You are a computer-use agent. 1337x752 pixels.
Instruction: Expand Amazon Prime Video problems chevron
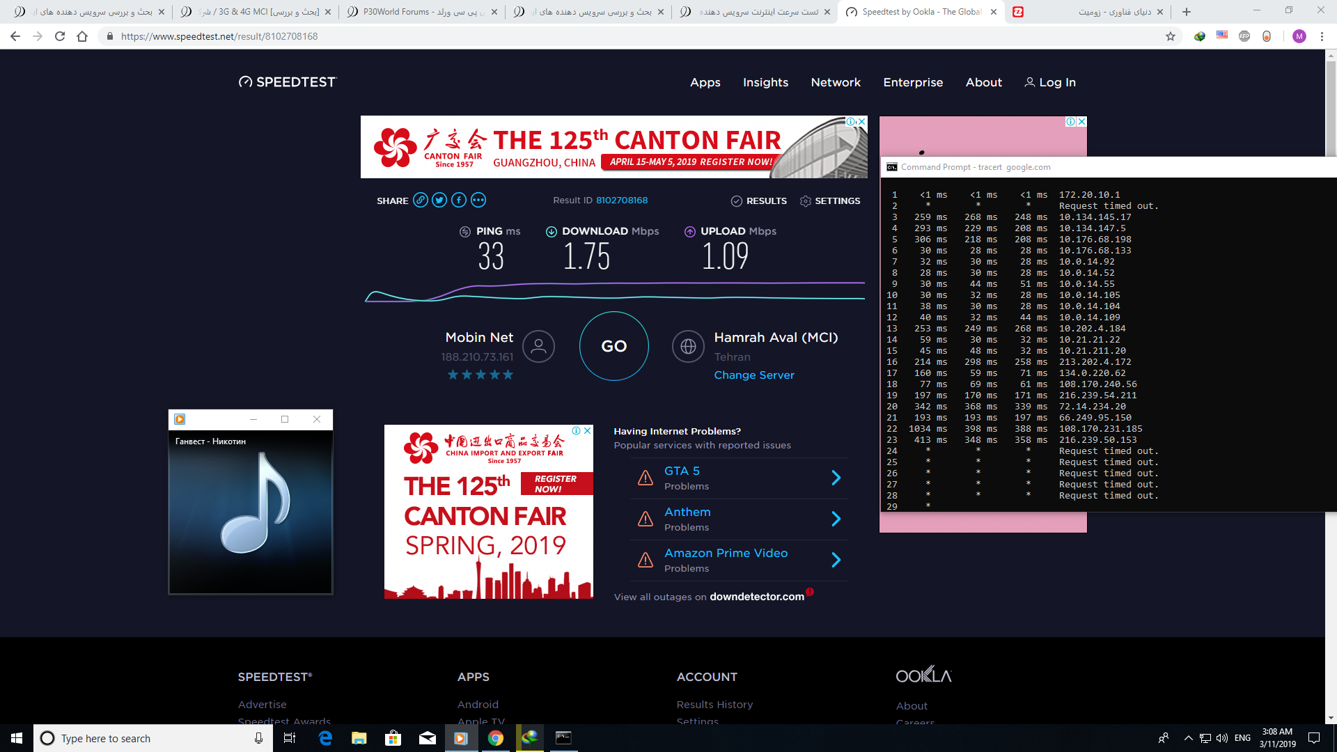(836, 560)
